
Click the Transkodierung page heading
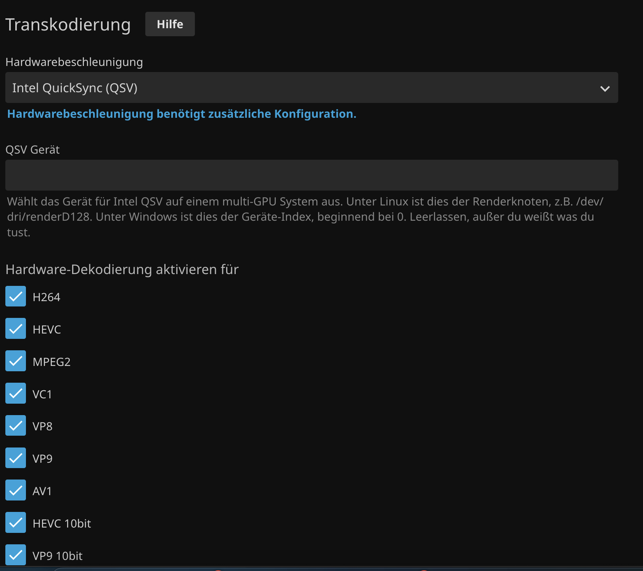[x=68, y=25]
